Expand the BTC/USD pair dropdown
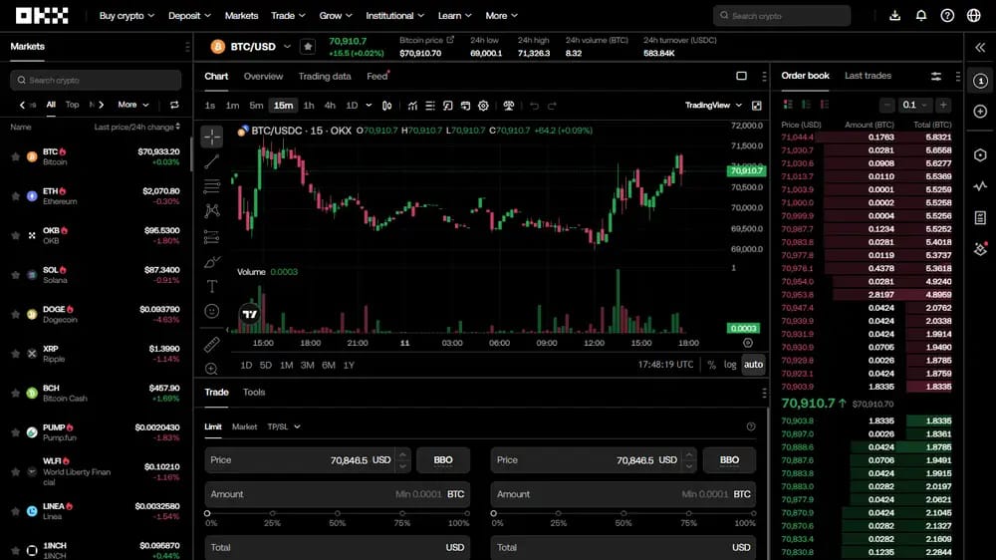Screen dimensions: 996x560 tap(287, 47)
